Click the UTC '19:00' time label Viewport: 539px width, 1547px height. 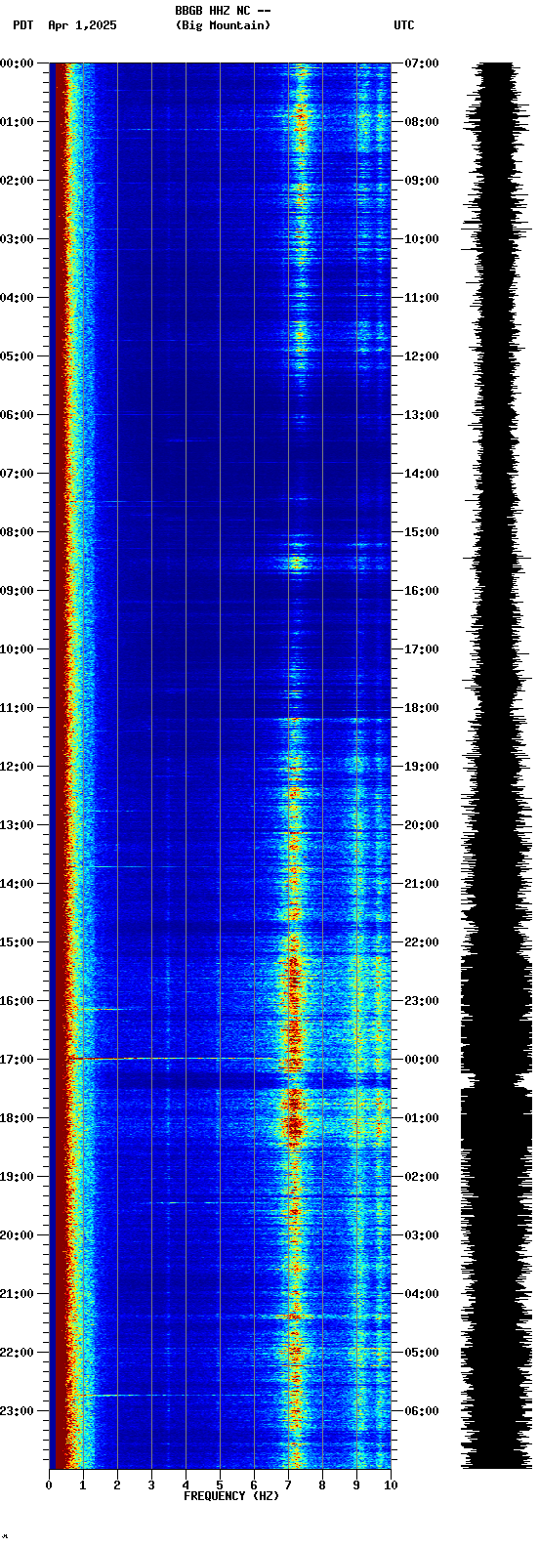pos(421,767)
